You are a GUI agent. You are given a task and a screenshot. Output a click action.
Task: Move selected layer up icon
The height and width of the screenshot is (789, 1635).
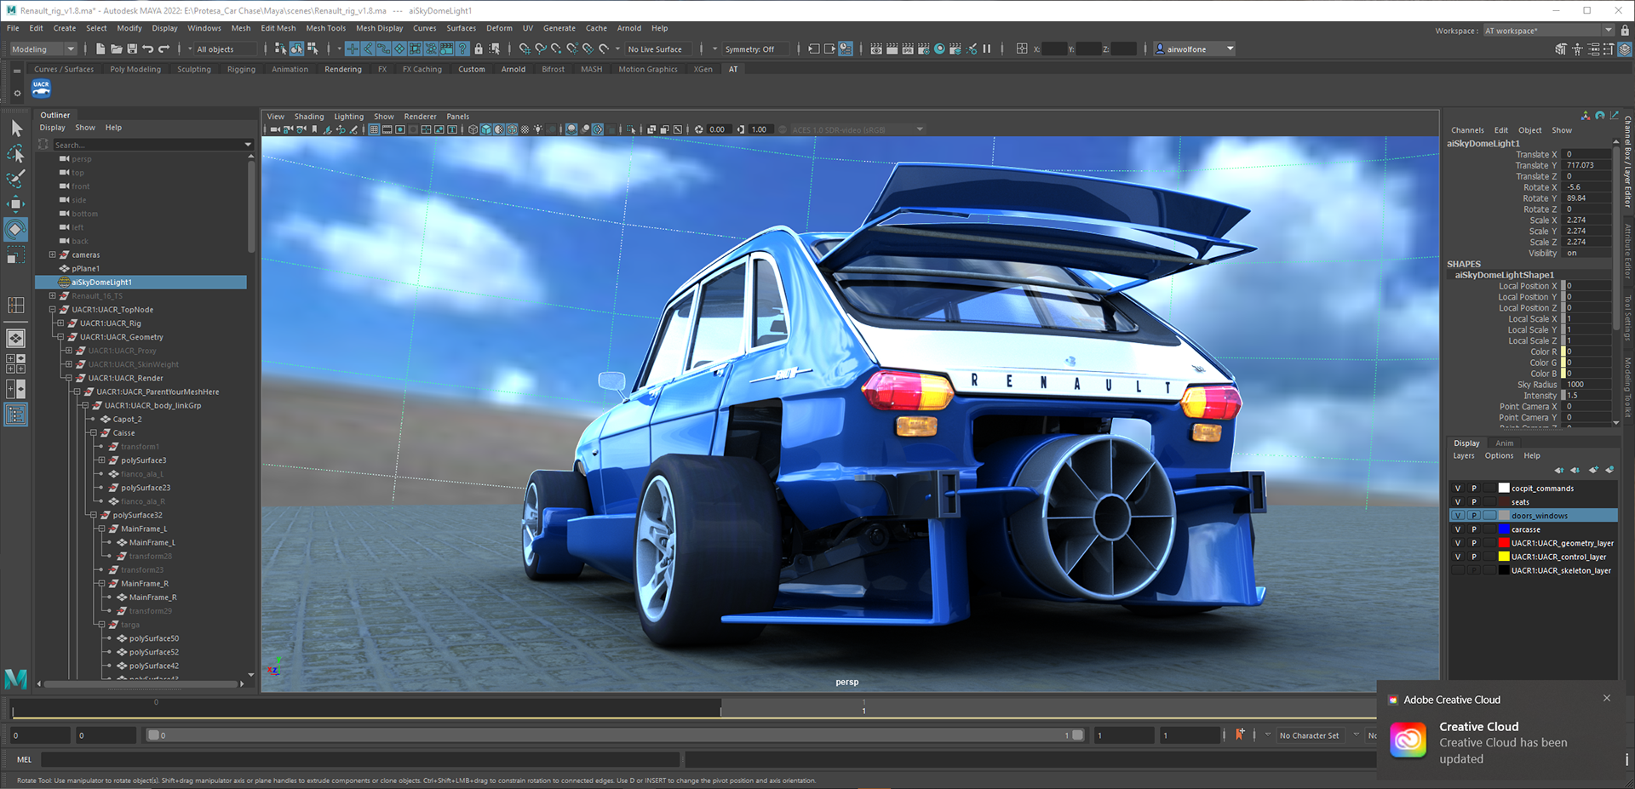point(1558,470)
